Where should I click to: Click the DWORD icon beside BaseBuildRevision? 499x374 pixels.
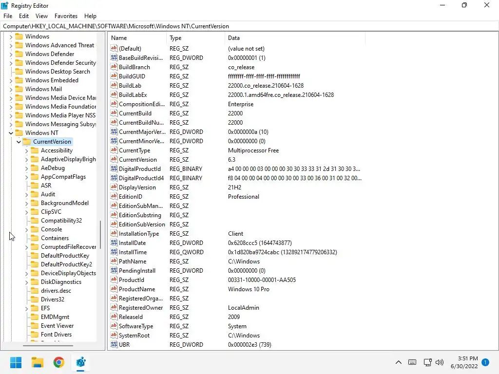[114, 57]
